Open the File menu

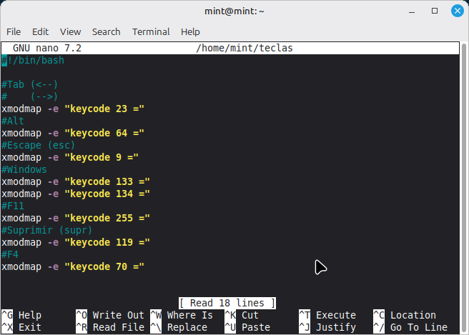coord(14,31)
